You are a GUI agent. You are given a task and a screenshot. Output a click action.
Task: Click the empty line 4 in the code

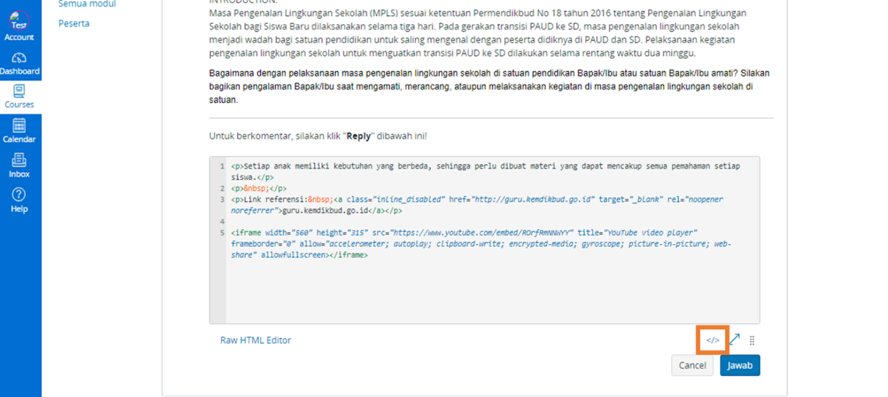(402, 222)
